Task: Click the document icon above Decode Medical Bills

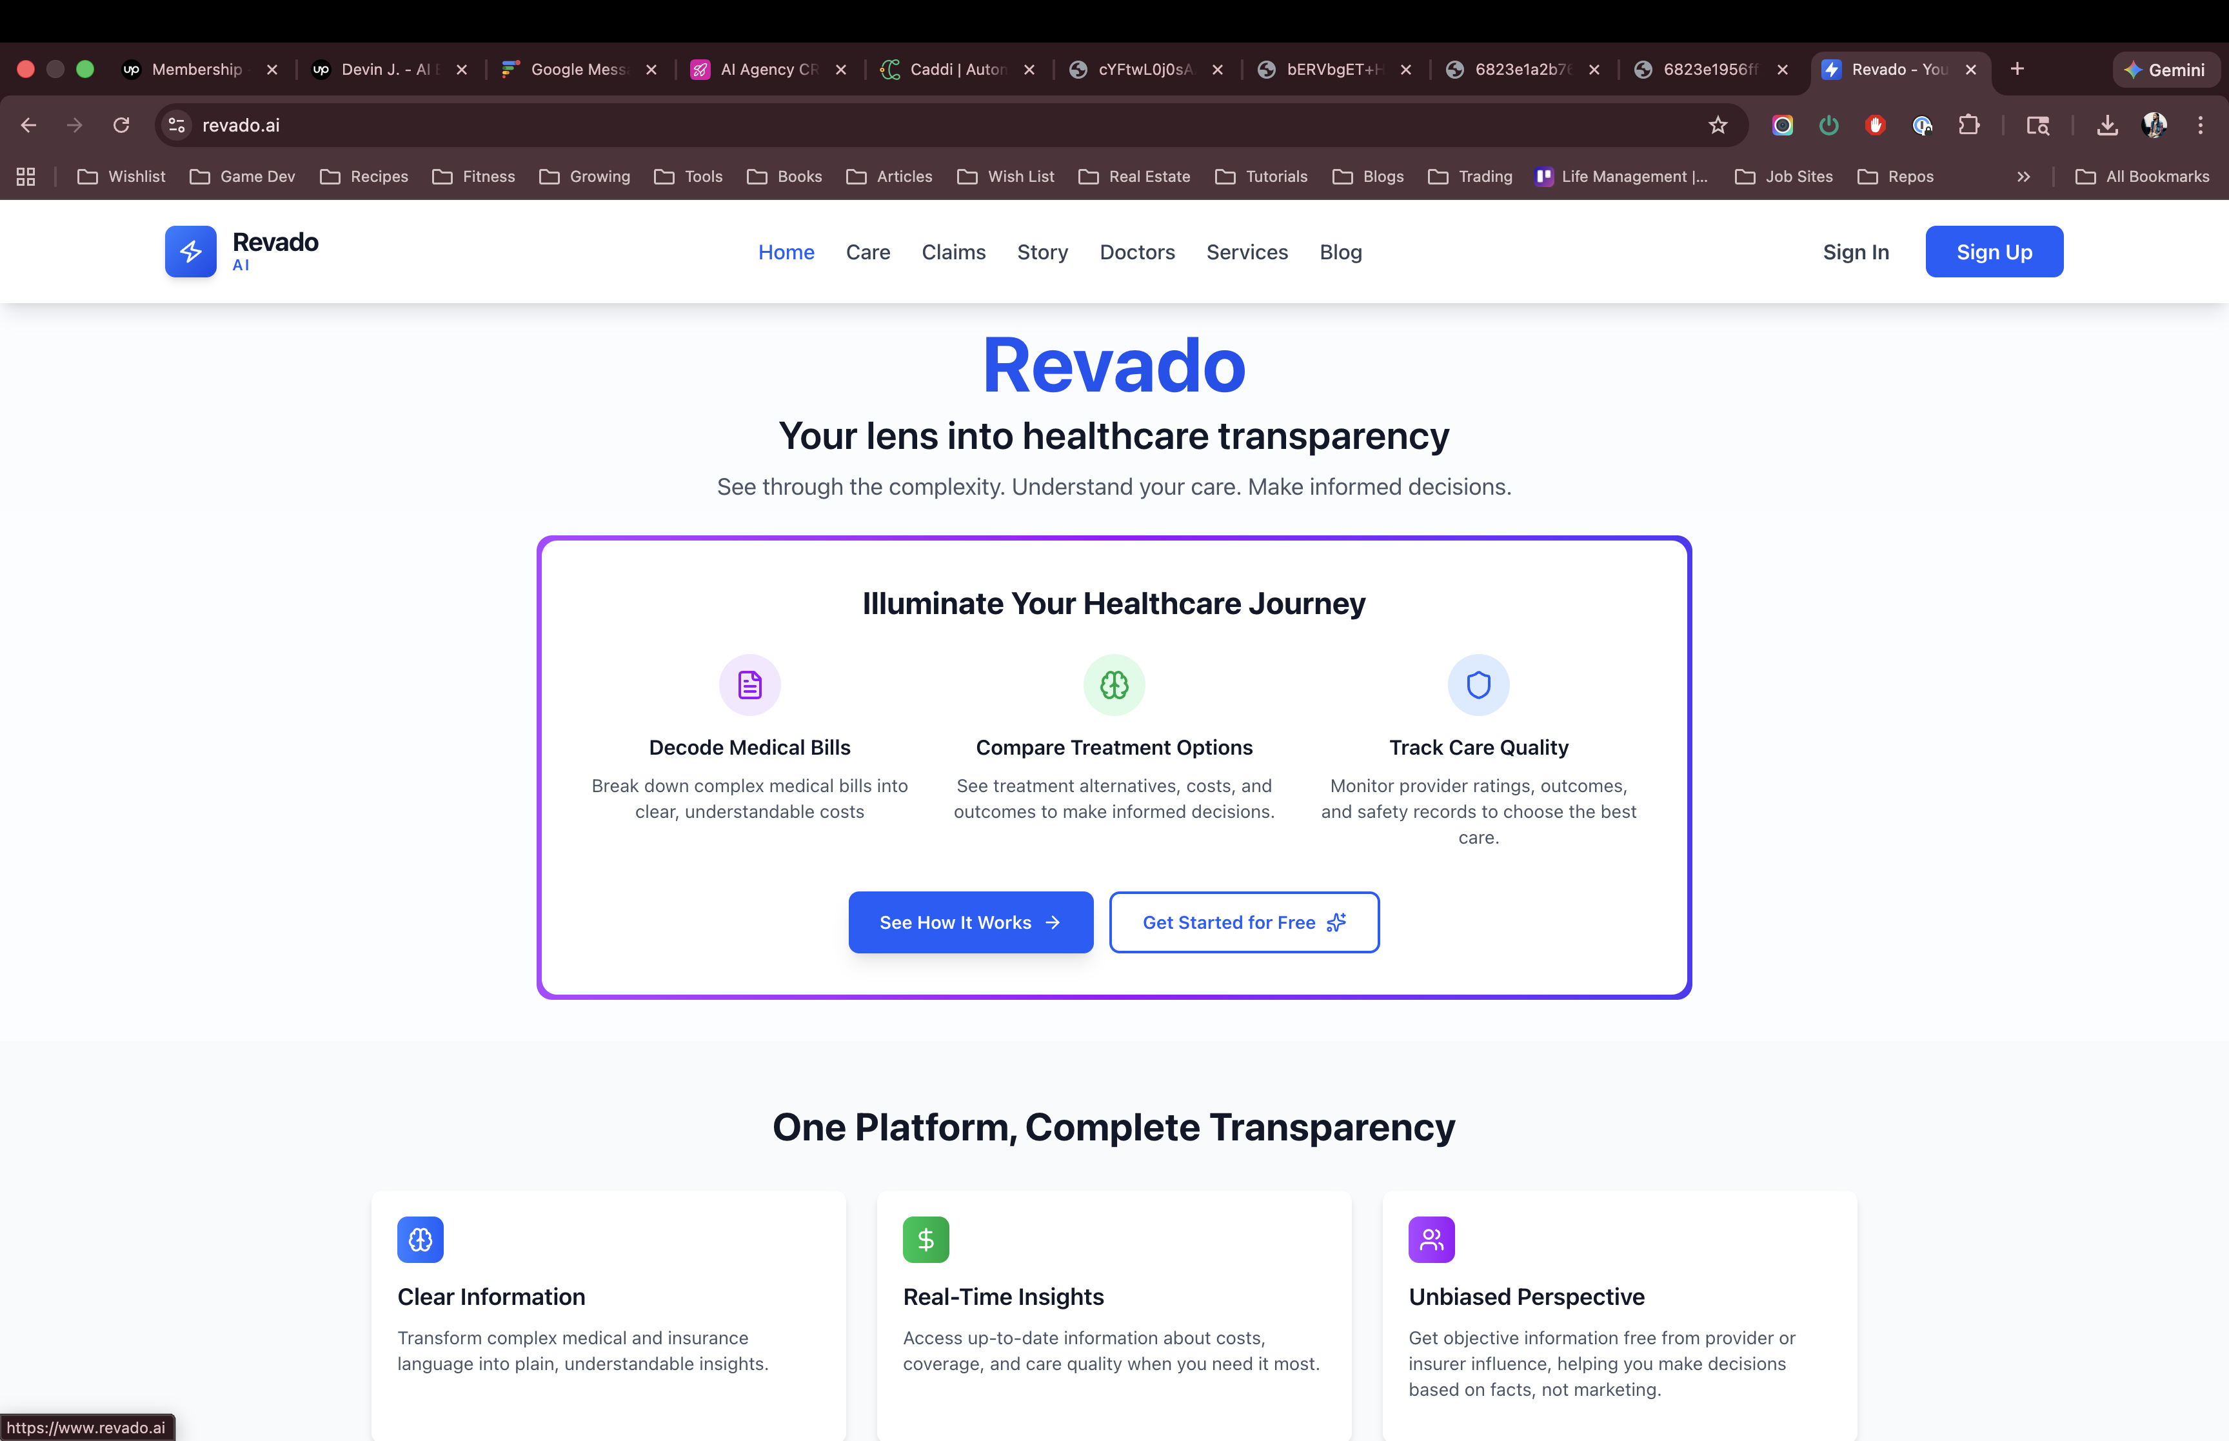Action: (749, 684)
